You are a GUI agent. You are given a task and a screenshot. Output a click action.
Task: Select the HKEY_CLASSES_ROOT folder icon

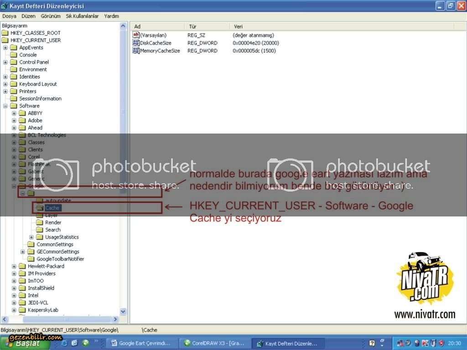pos(5,33)
